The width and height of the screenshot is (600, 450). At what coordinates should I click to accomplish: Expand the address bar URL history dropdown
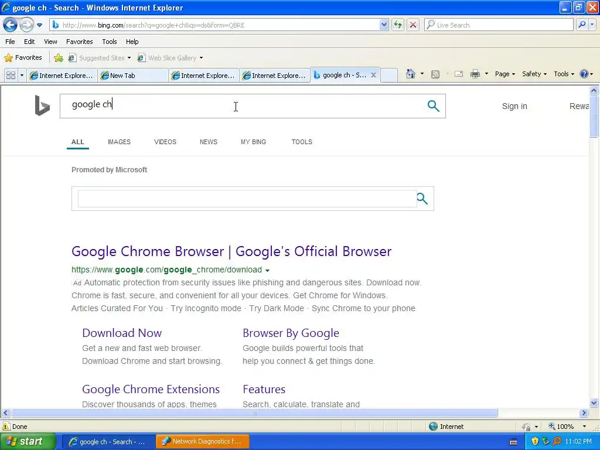click(384, 25)
